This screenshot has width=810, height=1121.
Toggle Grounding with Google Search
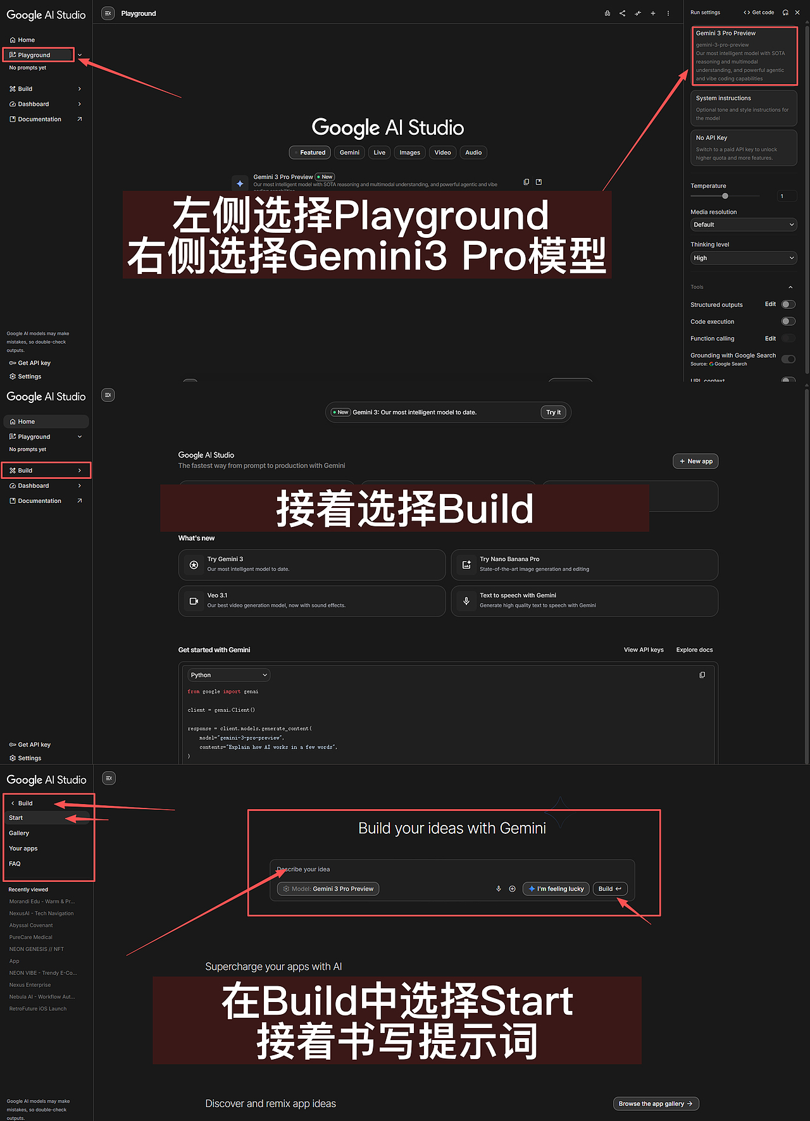click(788, 359)
